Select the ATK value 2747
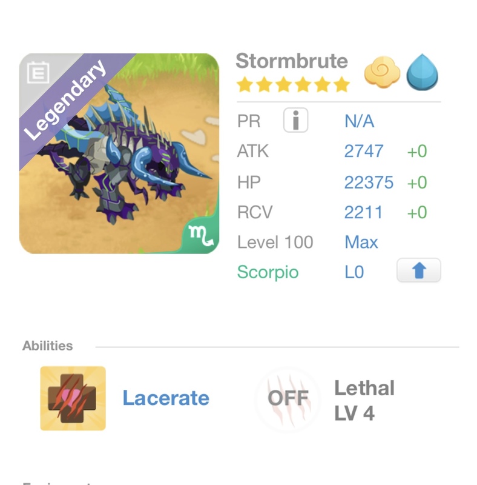Viewport: 477px width, 485px height. pyautogui.click(x=363, y=151)
